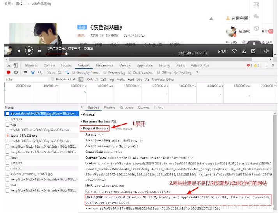The height and width of the screenshot is (214, 278).
Task: Skip to the previous track in the player
Action: click(x=19, y=51)
